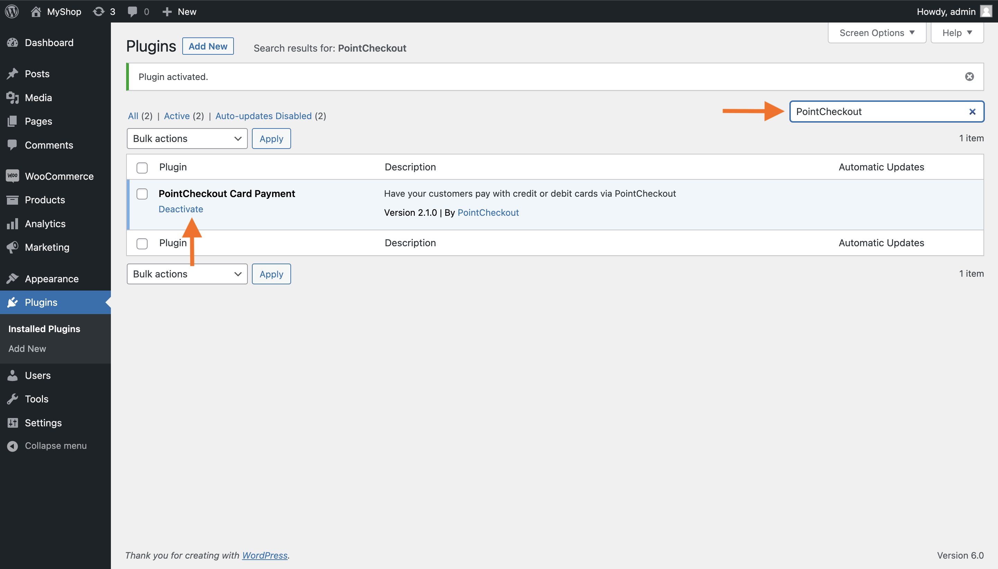This screenshot has height=569, width=998.
Task: Click the updates icon showing 3
Action: (x=98, y=11)
